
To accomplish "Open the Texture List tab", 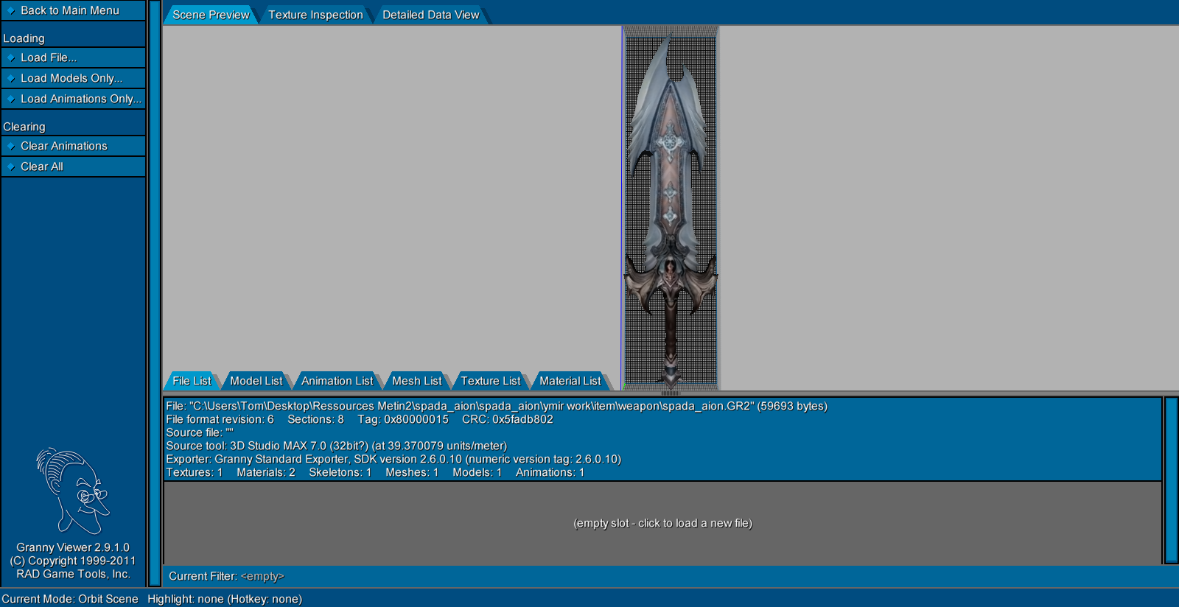I will pyautogui.click(x=491, y=381).
